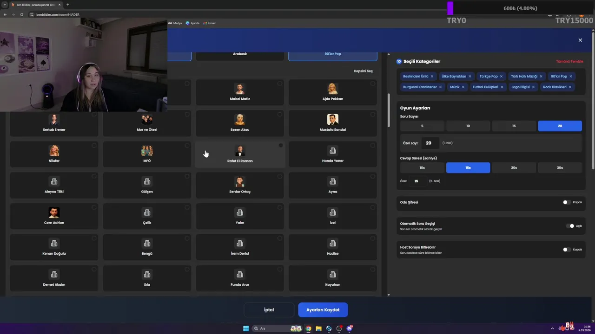Select the Cem Adrian artist card
Viewport: 595px width, 334px height.
click(x=54, y=216)
